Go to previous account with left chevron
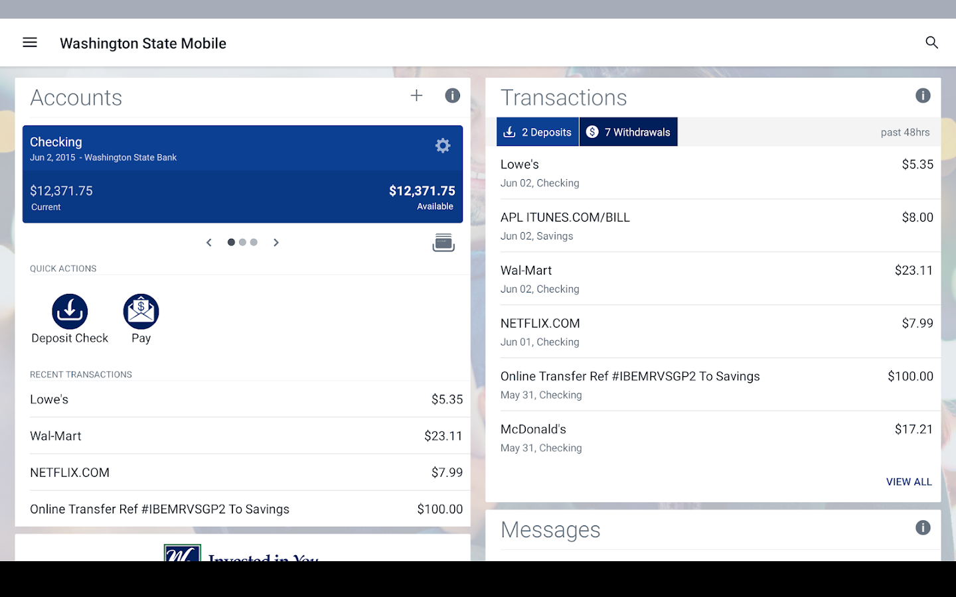The height and width of the screenshot is (597, 956). [209, 243]
